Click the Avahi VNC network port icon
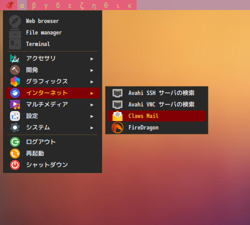 coord(117,104)
